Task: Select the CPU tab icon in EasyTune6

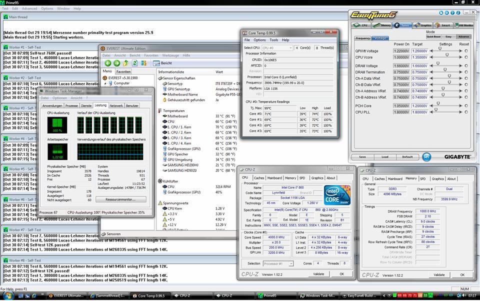Action: coord(360,25)
